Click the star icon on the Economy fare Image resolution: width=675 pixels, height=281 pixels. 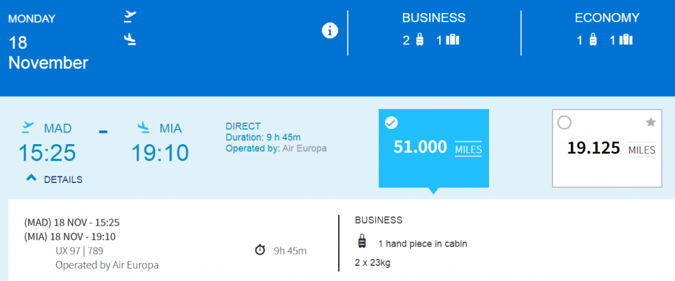coord(651,122)
